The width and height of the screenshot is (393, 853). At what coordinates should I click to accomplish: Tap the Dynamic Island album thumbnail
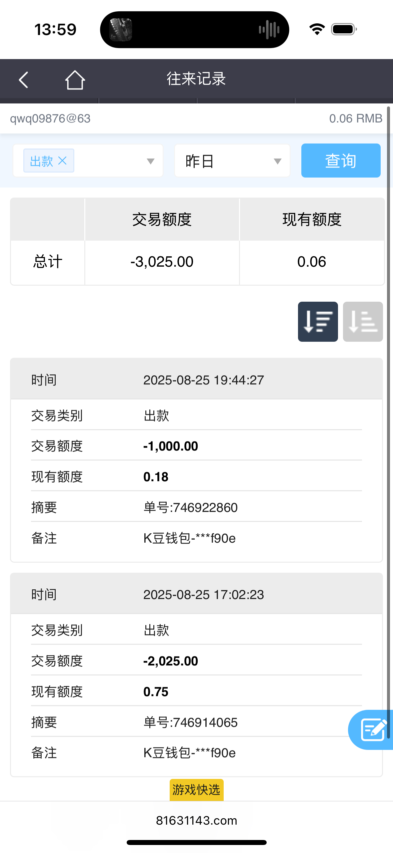tap(121, 30)
